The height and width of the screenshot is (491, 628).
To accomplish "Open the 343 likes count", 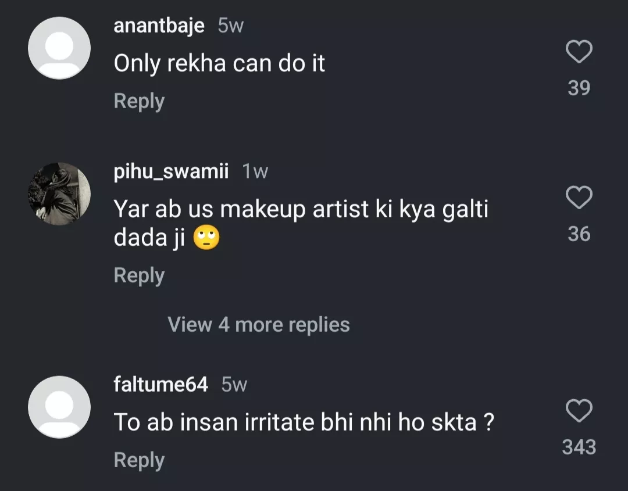I will tap(579, 447).
